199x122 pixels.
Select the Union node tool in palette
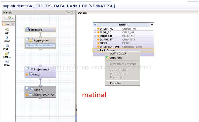[x=7, y=39]
